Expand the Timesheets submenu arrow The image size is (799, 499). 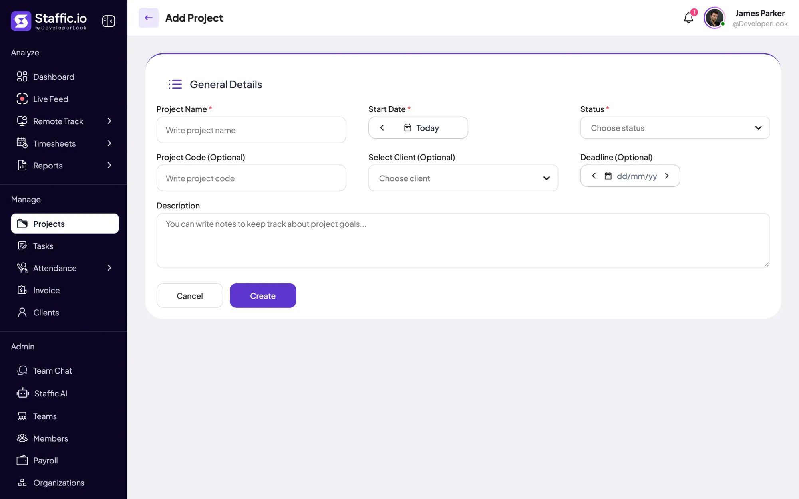109,143
